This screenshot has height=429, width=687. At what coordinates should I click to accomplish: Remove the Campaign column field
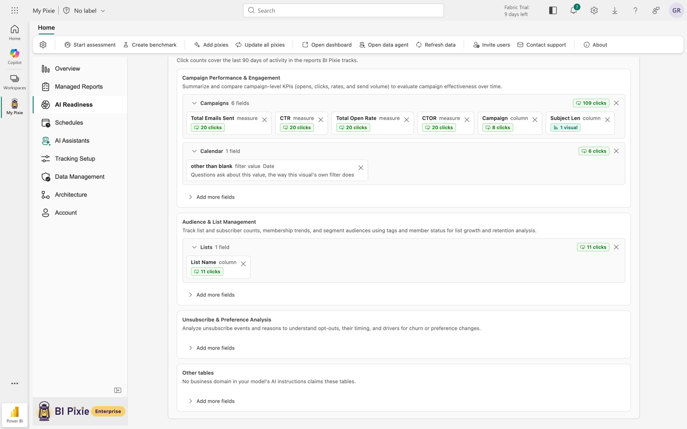click(535, 120)
